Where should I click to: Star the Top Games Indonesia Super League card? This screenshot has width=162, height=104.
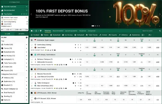click(x=26, y=18)
